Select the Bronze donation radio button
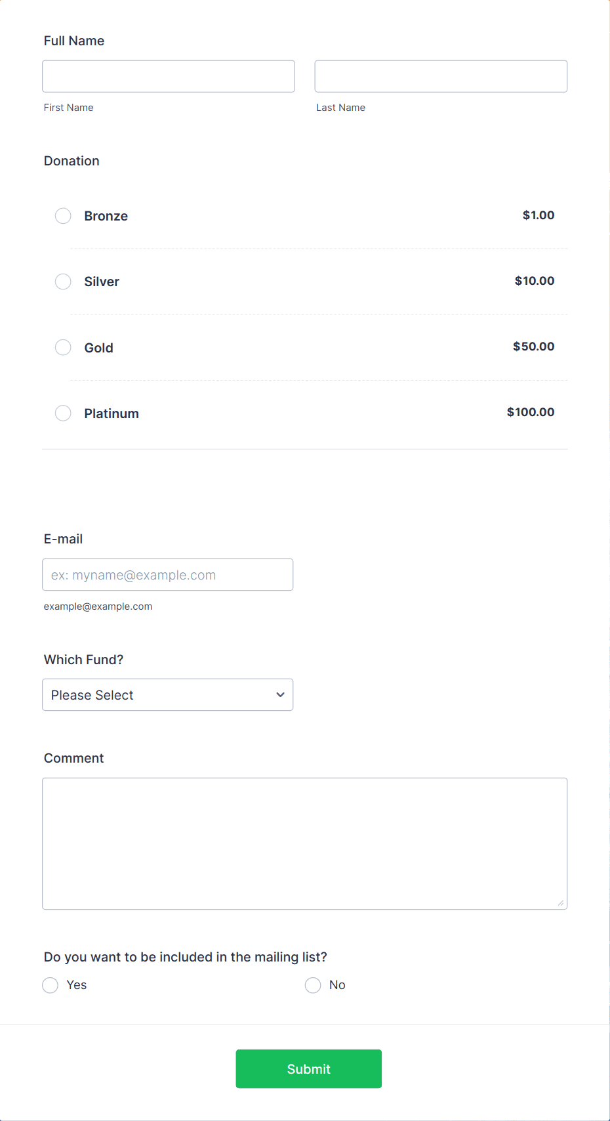The image size is (610, 1121). [63, 216]
